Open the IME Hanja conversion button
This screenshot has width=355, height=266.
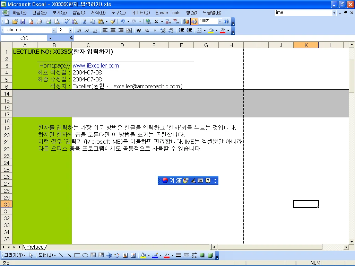pyautogui.click(x=179, y=180)
